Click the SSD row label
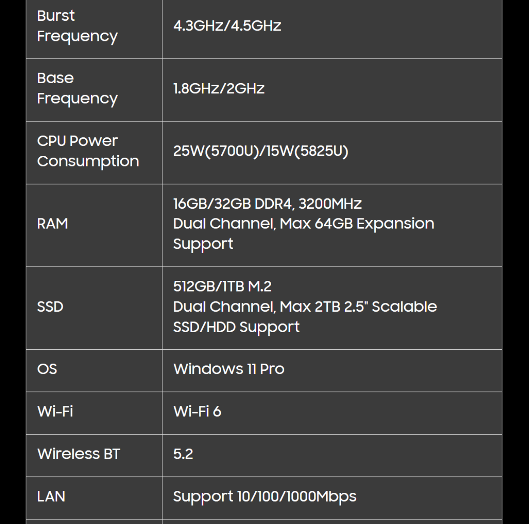 click(50, 306)
